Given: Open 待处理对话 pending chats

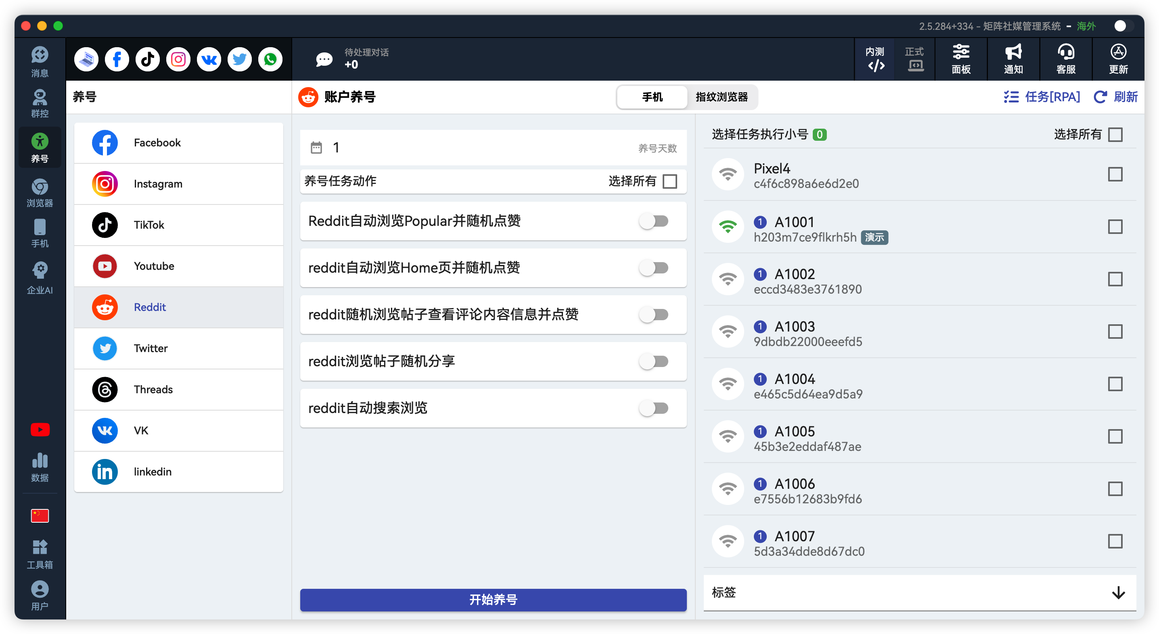Looking at the screenshot, I should pos(352,59).
